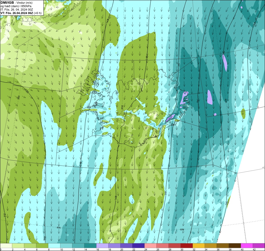Click the '16' value on the legend scale
Screen dimensions: 265x251
tap(98, 249)
